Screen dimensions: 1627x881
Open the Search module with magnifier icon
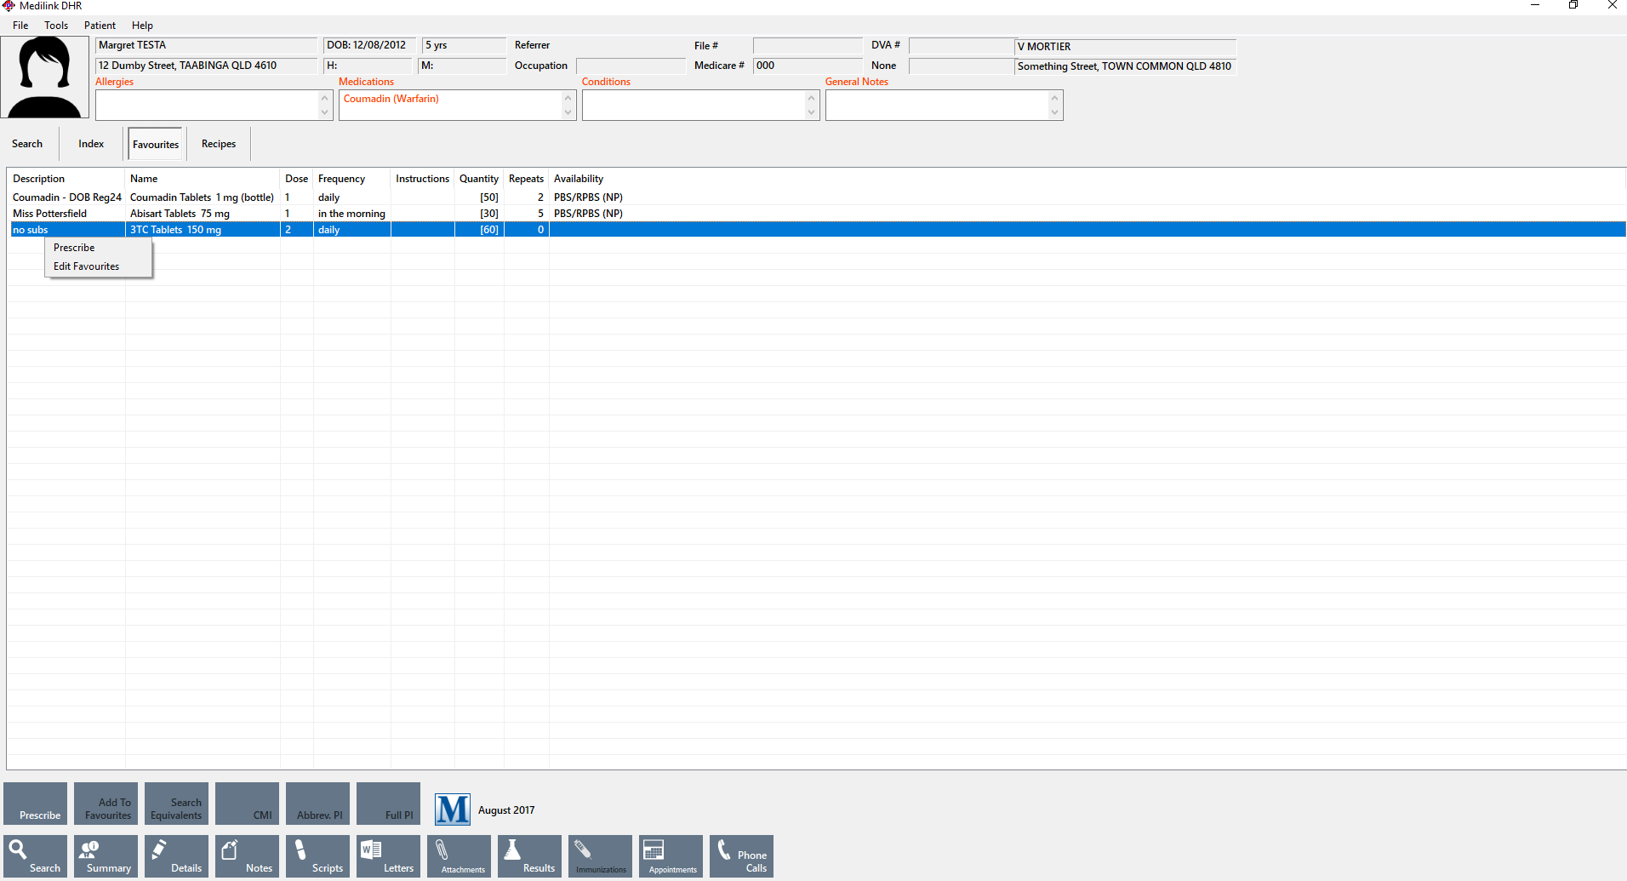pyautogui.click(x=35, y=855)
